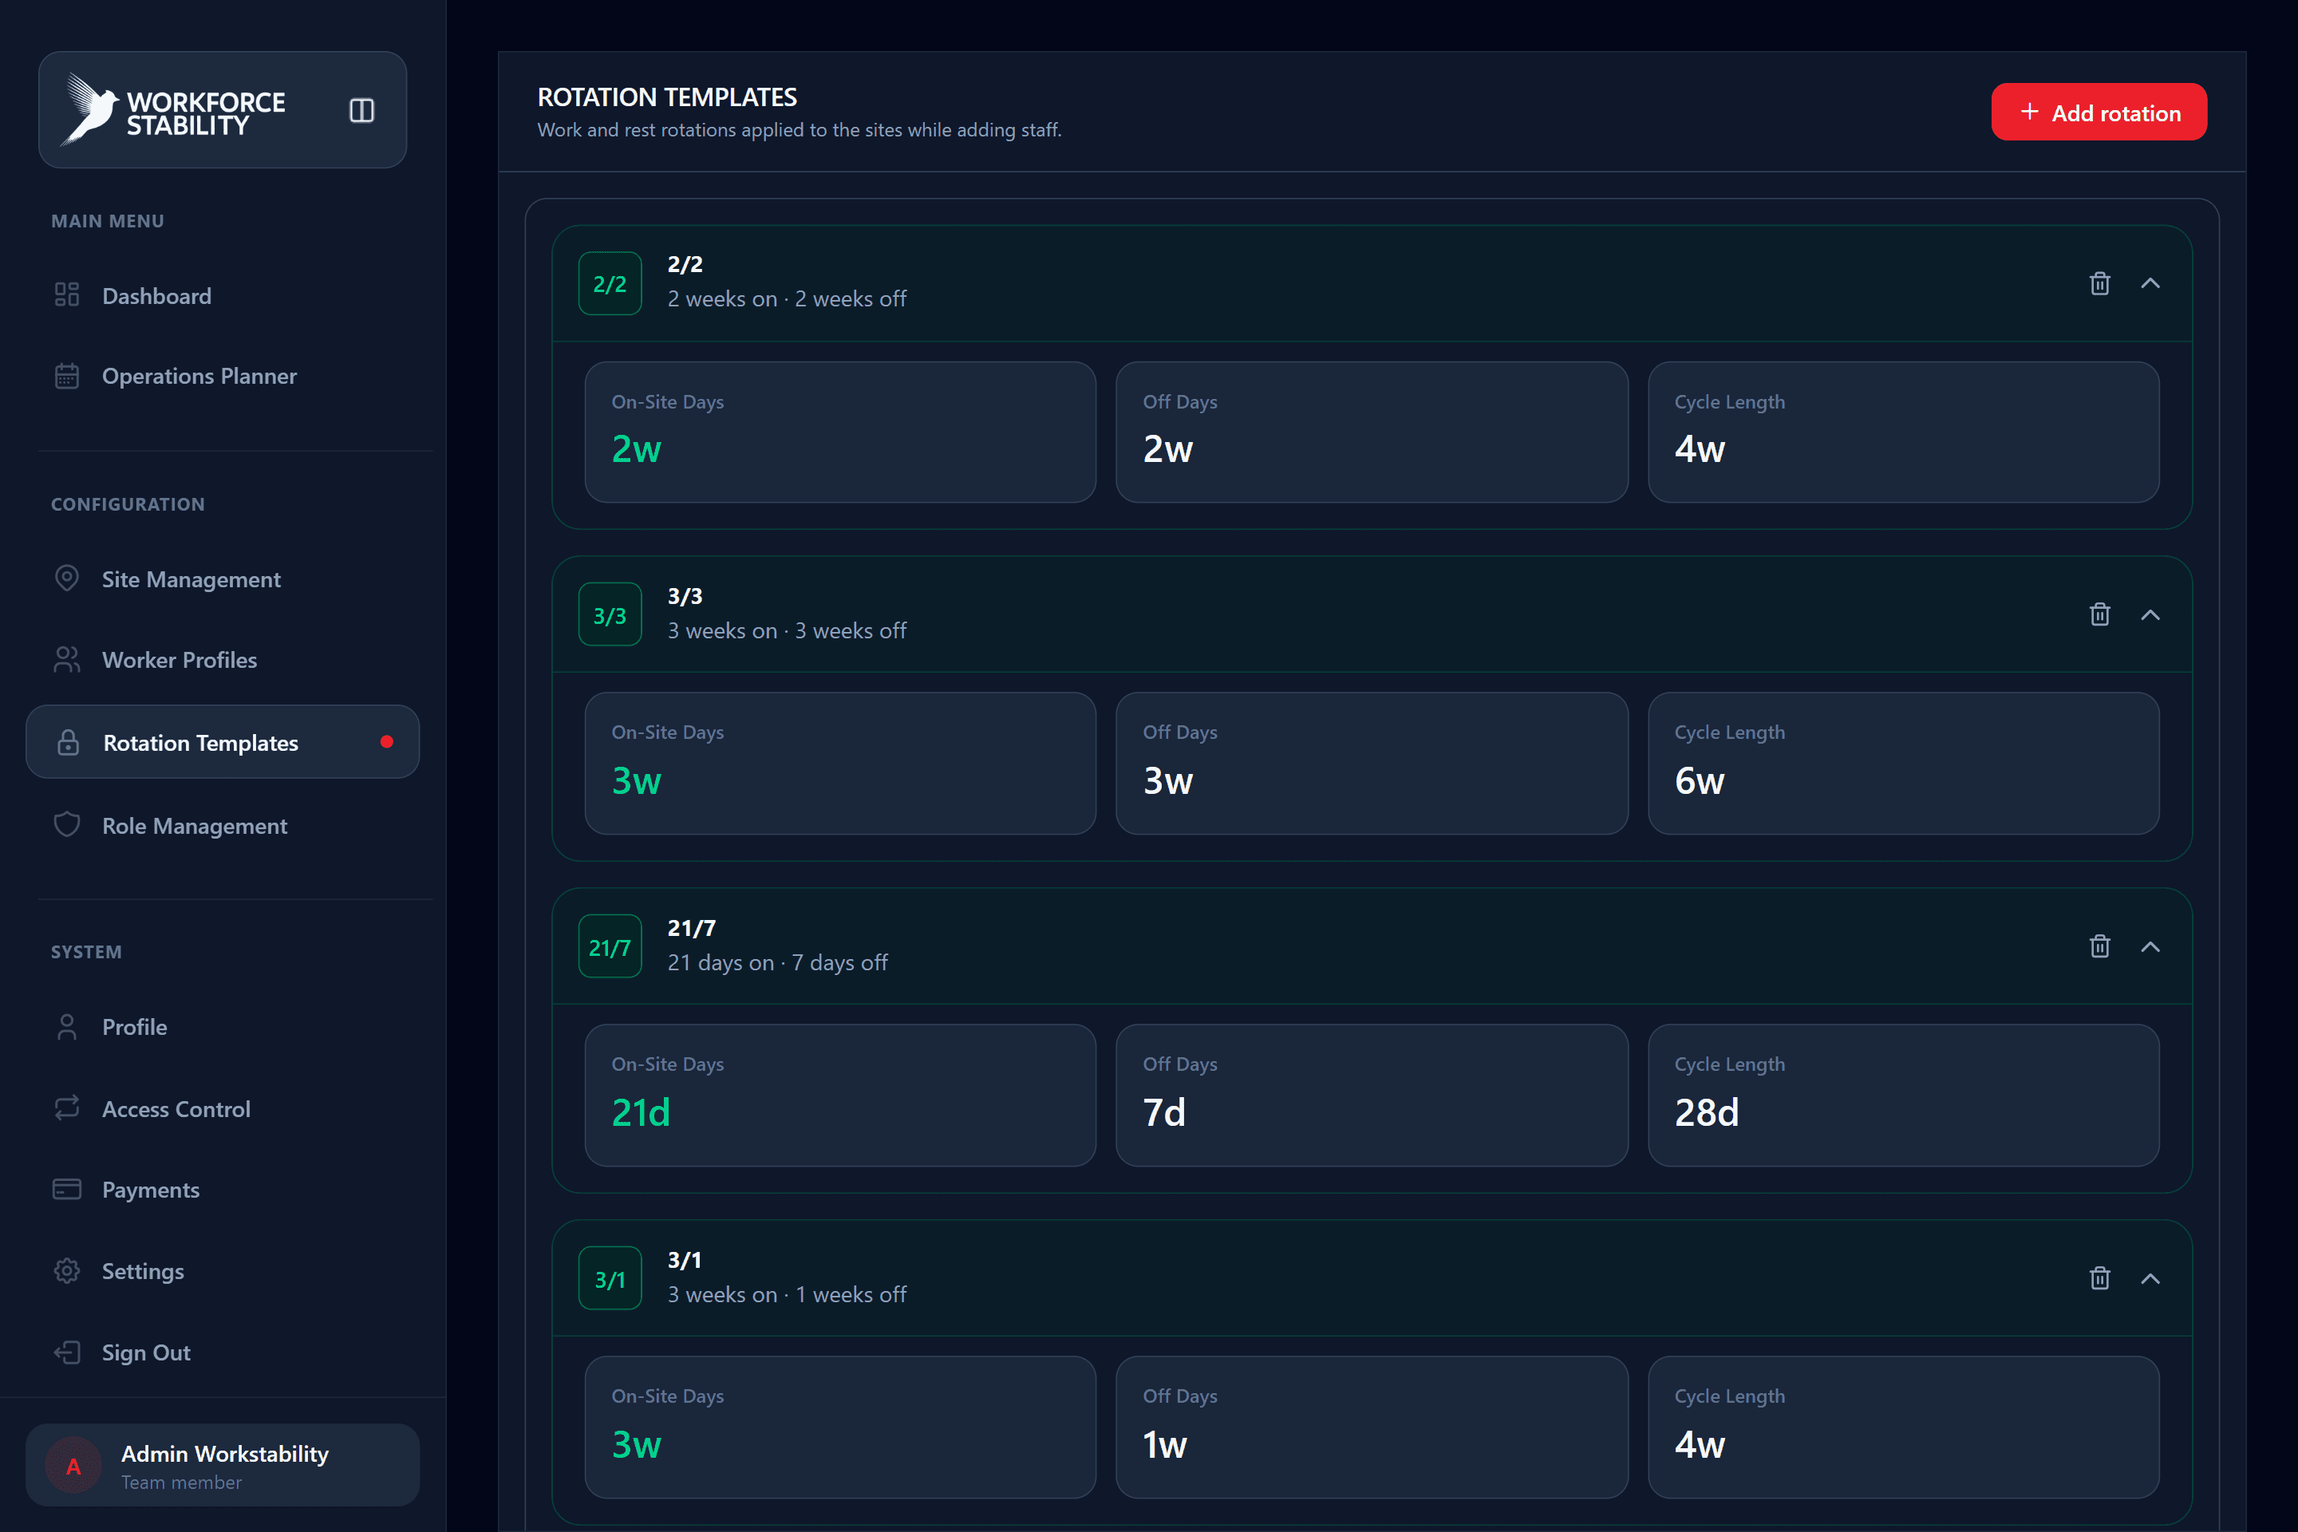The image size is (2298, 1532).
Task: Click the 21/7 On-Site Days 21d value
Action: point(641,1111)
